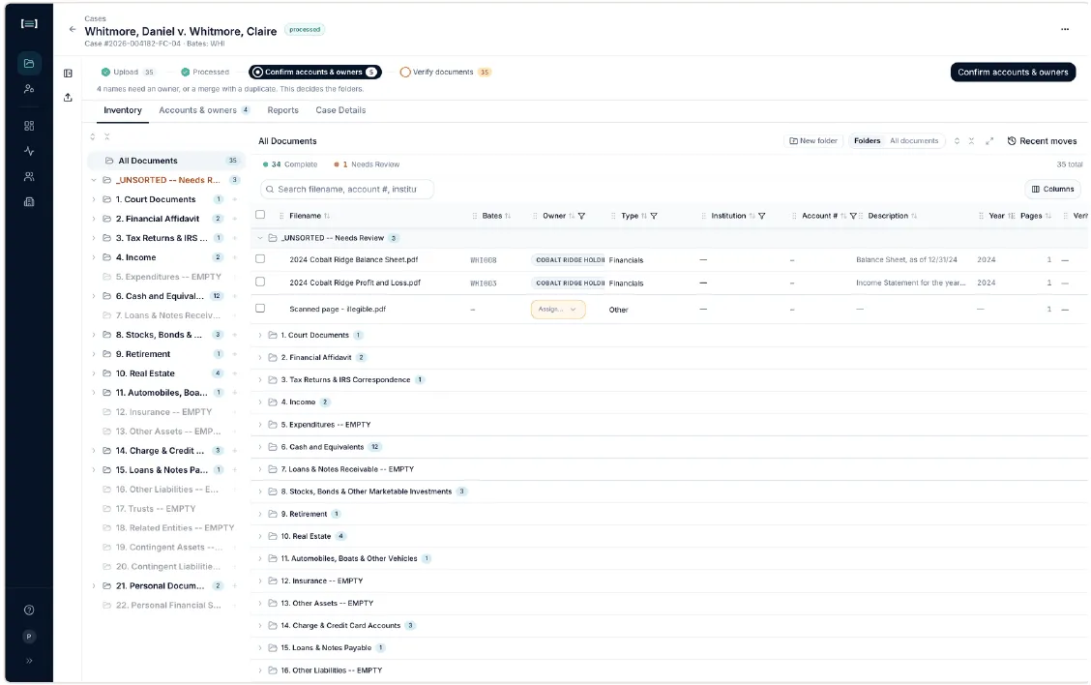Open the team people icon in sidebar
The width and height of the screenshot is (1091, 685).
pos(28,177)
